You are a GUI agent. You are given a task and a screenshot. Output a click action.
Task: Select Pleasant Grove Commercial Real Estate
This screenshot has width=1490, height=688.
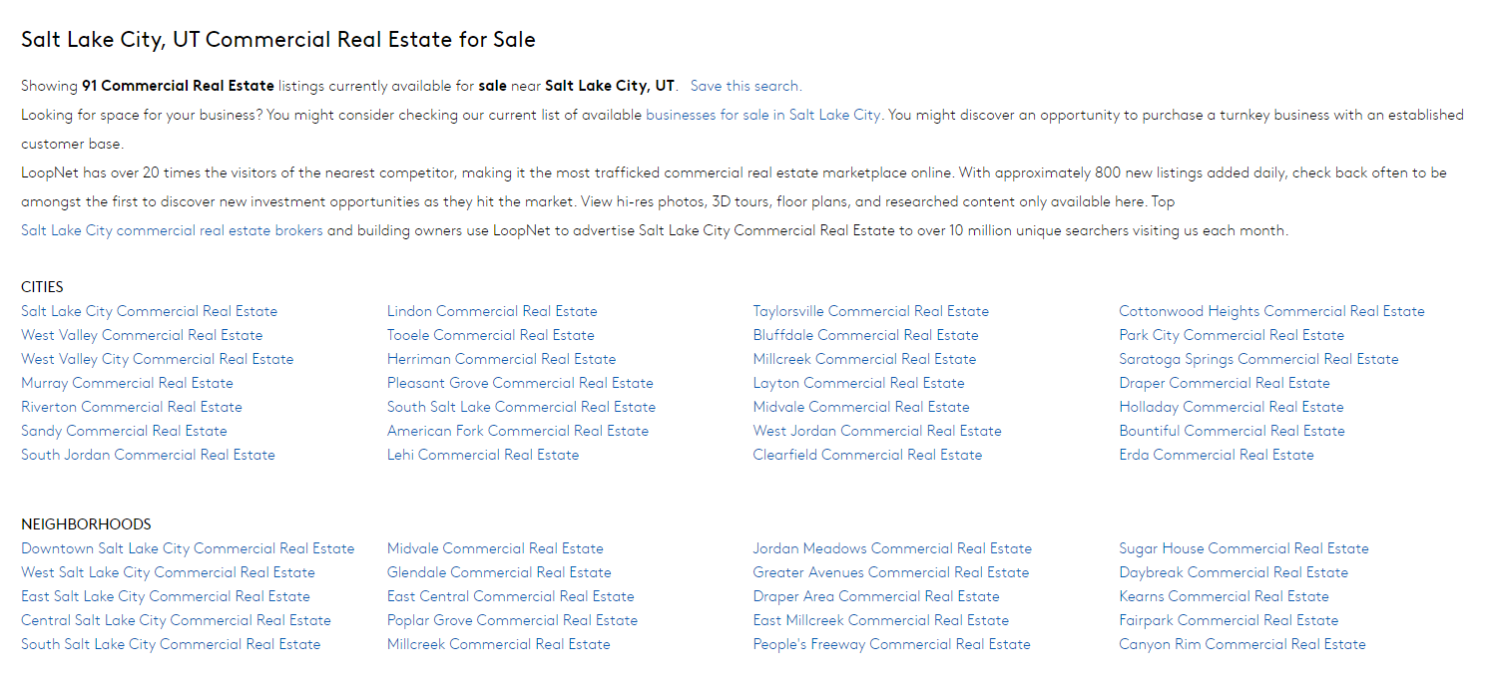pos(520,383)
